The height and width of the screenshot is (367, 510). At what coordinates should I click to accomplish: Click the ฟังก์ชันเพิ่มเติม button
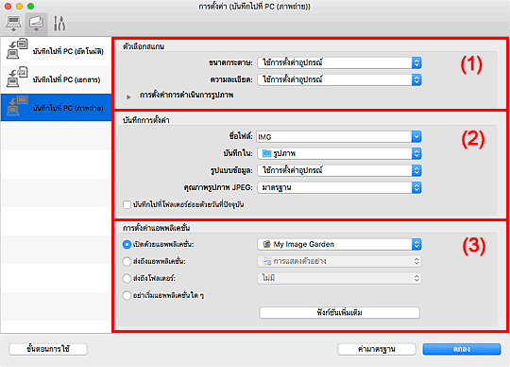click(340, 313)
